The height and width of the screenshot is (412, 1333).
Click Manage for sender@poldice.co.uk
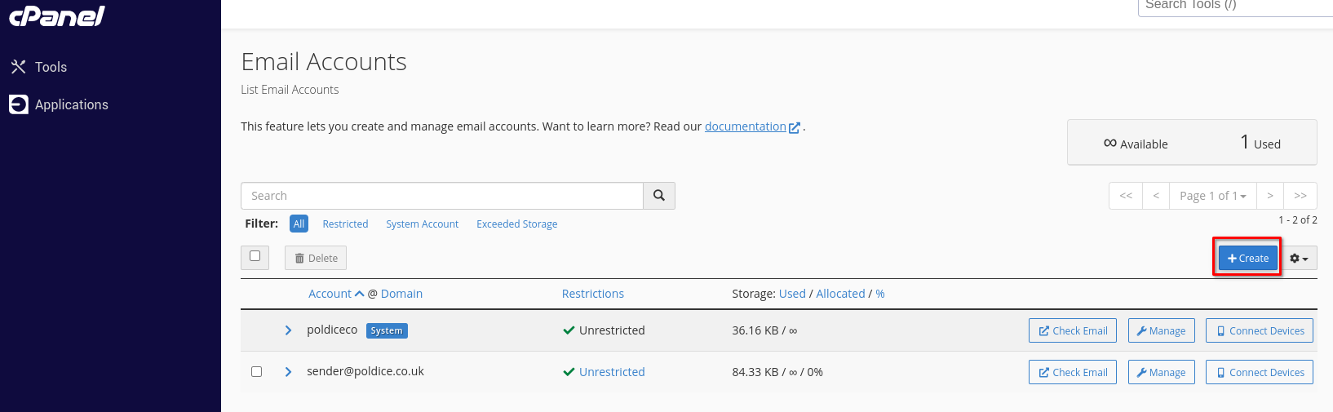(1162, 372)
